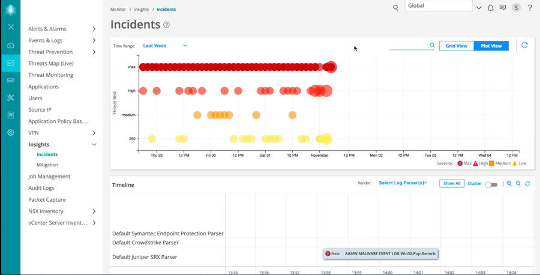Open Select Log Parser(s) vendor dropdown
Viewport: 540px width, 275px height.
[x=403, y=183]
